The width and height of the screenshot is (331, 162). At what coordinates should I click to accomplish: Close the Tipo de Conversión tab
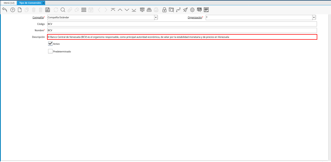coord(44,3)
